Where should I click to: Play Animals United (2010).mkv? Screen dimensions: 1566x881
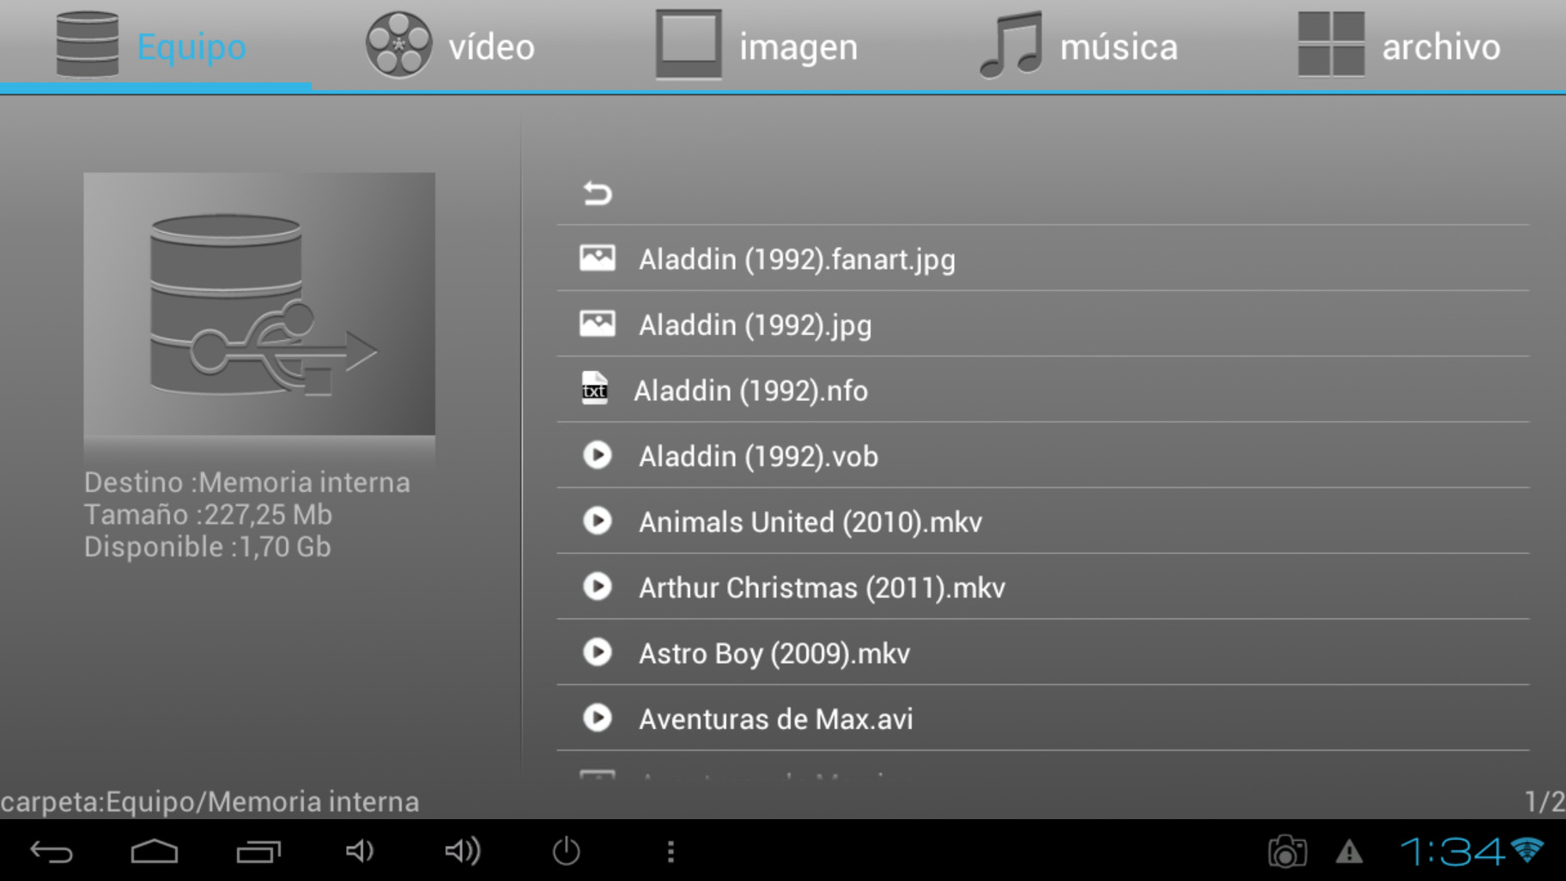[x=810, y=522]
